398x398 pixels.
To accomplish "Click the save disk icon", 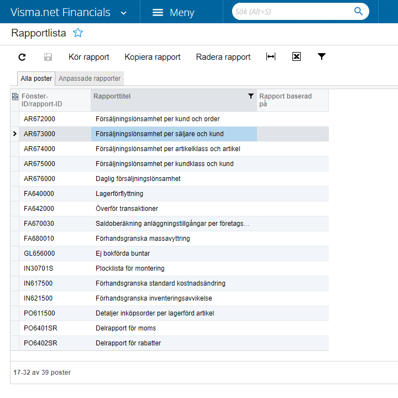I will (48, 57).
